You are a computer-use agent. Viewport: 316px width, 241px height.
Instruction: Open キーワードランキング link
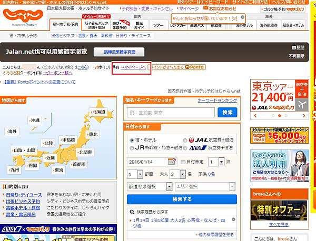217,101
